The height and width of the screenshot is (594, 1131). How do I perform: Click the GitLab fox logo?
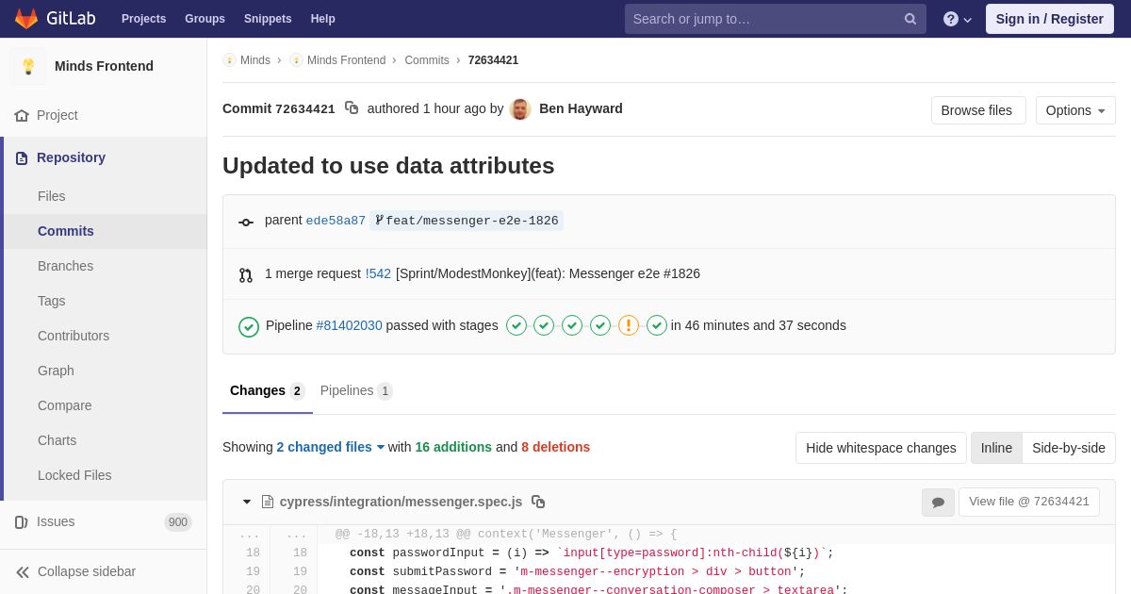coord(26,19)
